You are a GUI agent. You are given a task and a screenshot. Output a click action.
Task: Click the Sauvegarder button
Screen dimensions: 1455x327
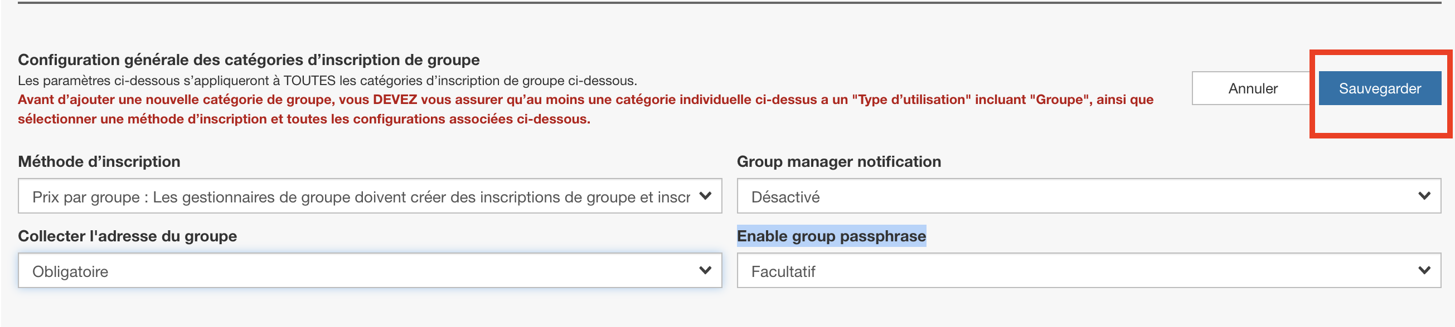coord(1379,88)
